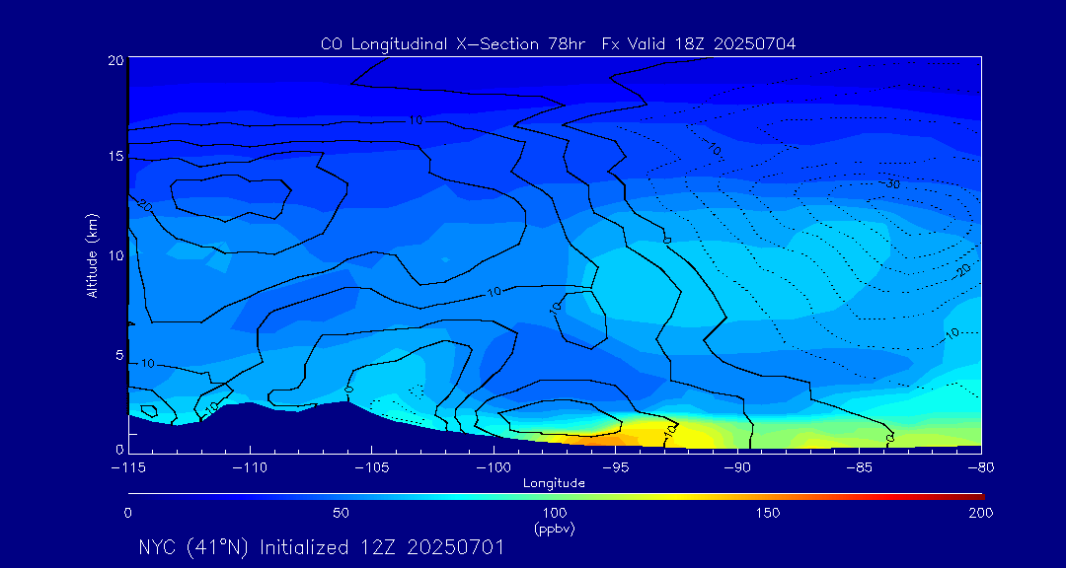Select the altitude axis tick '20'
This screenshot has height=568, width=1066.
tap(115, 60)
